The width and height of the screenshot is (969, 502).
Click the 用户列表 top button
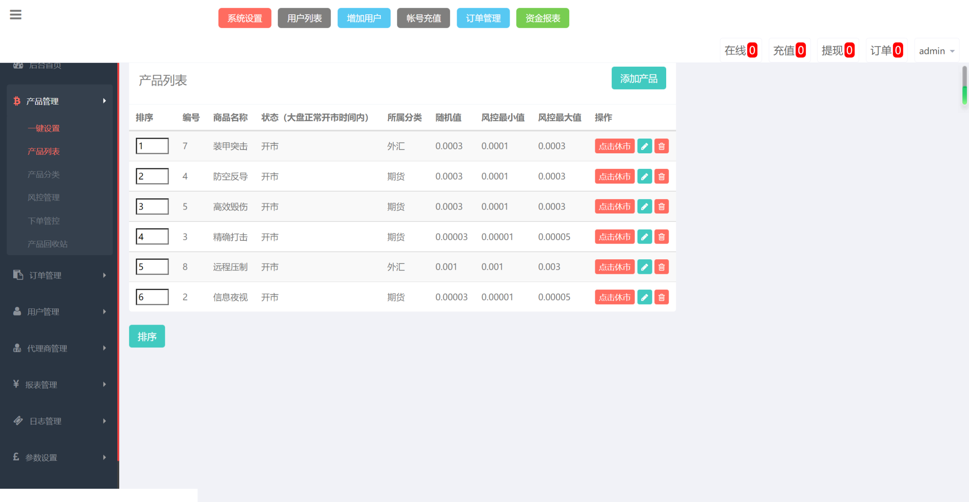[x=304, y=18]
